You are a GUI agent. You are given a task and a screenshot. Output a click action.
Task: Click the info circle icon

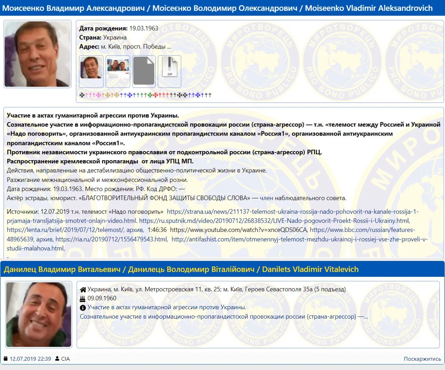click(x=83, y=308)
